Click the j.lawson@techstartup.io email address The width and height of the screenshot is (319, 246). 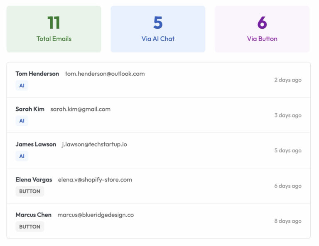94,144
